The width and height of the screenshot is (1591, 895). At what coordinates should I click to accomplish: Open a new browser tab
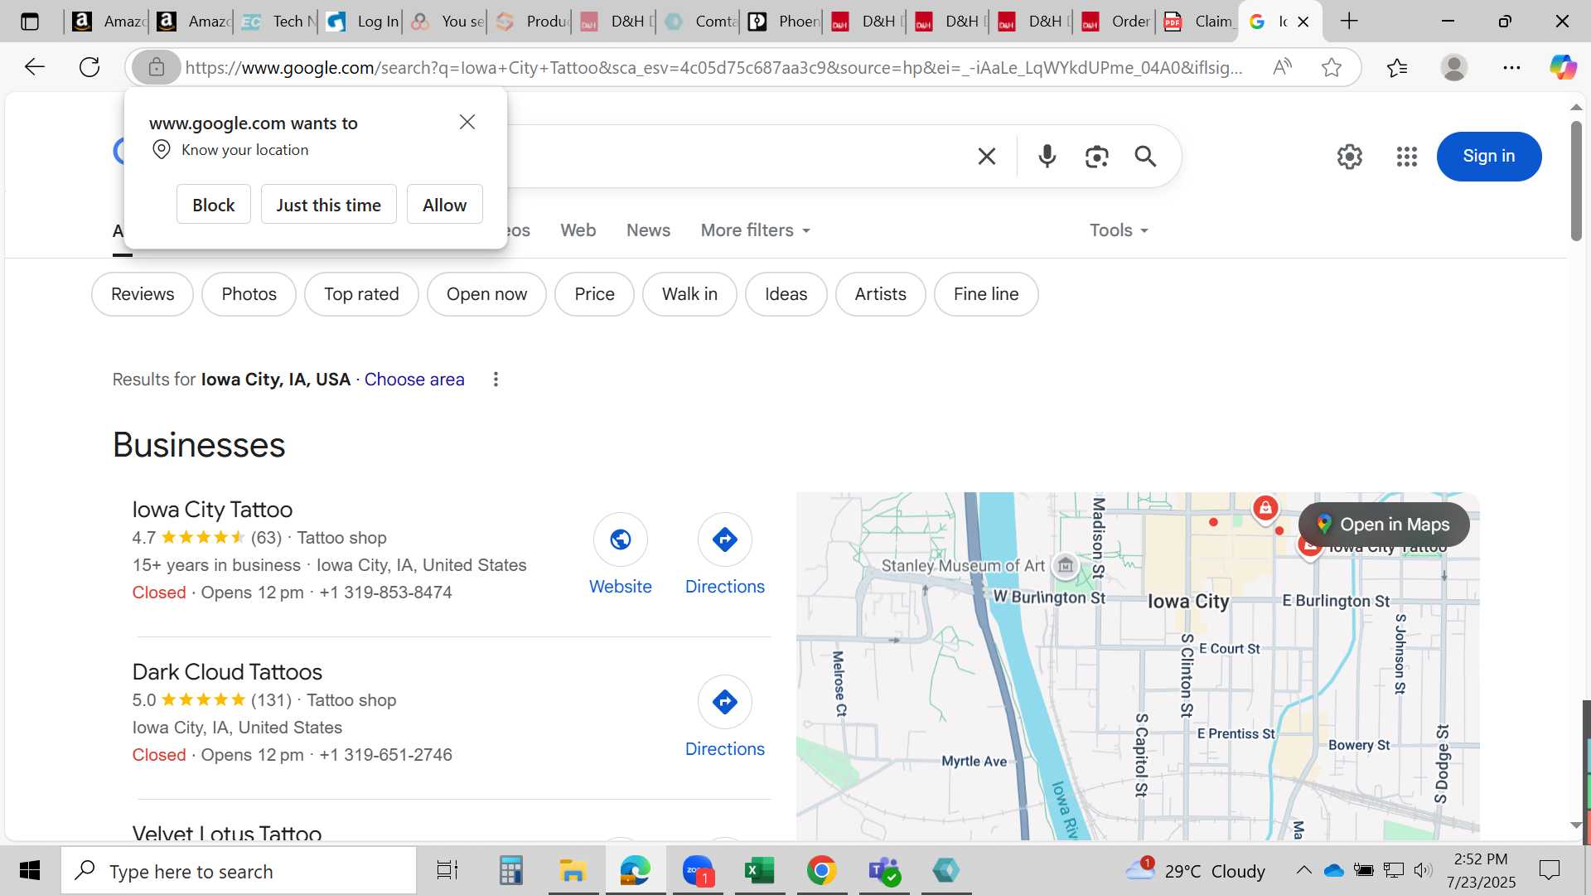[1349, 22]
